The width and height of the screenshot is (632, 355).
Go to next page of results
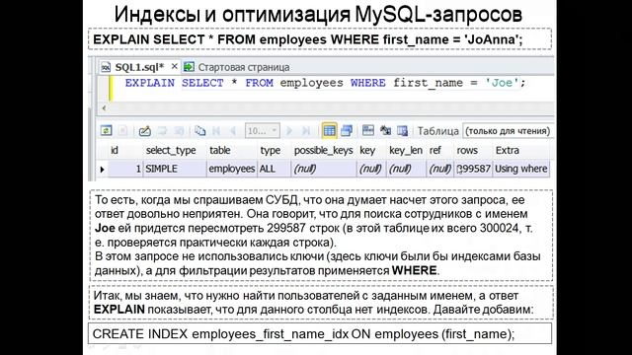tap(289, 130)
